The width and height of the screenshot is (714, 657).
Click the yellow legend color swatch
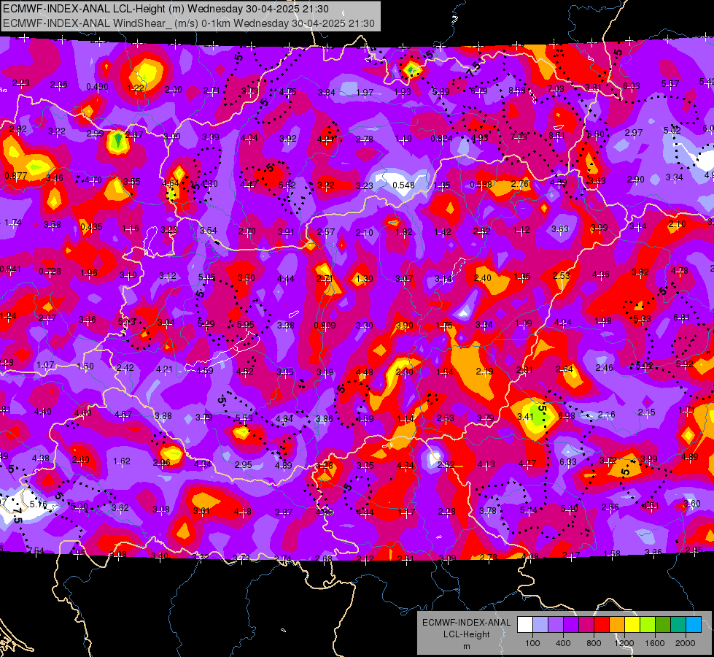(632, 625)
